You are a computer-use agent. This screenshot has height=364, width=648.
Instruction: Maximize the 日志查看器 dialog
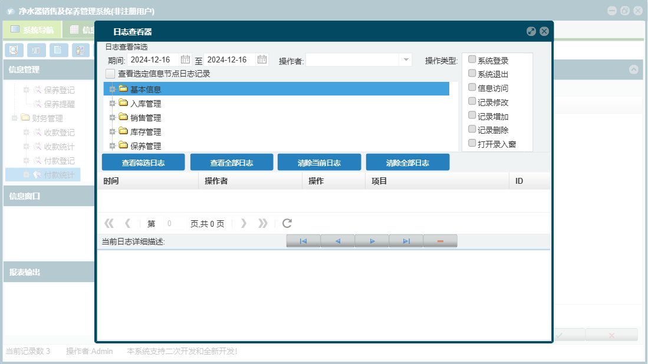tap(531, 31)
